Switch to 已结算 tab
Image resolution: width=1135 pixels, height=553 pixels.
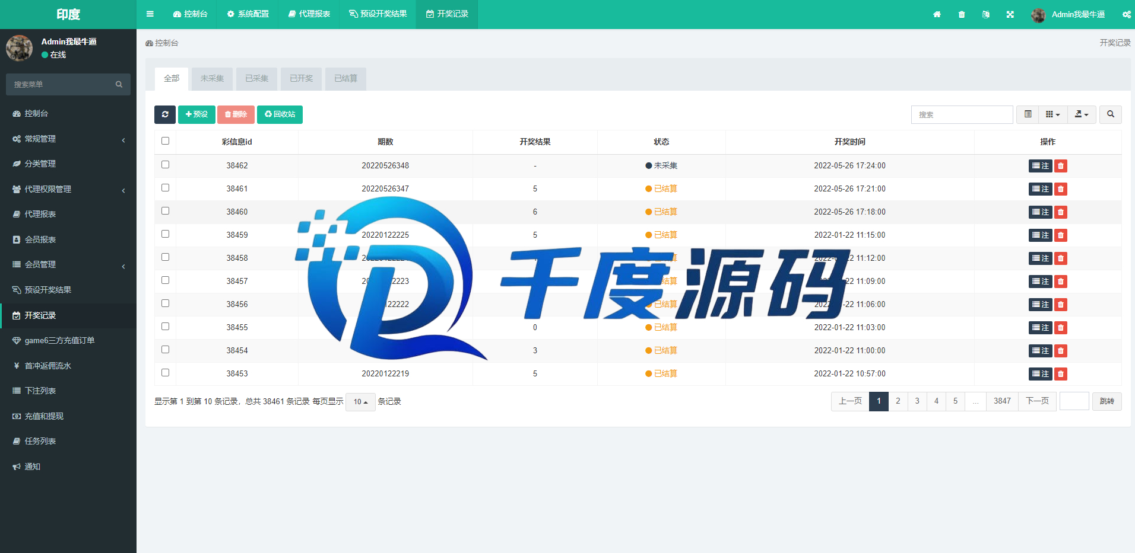[x=345, y=79]
